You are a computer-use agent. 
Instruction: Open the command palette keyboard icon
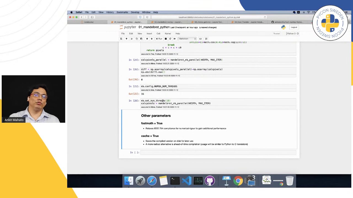pos(200,39)
